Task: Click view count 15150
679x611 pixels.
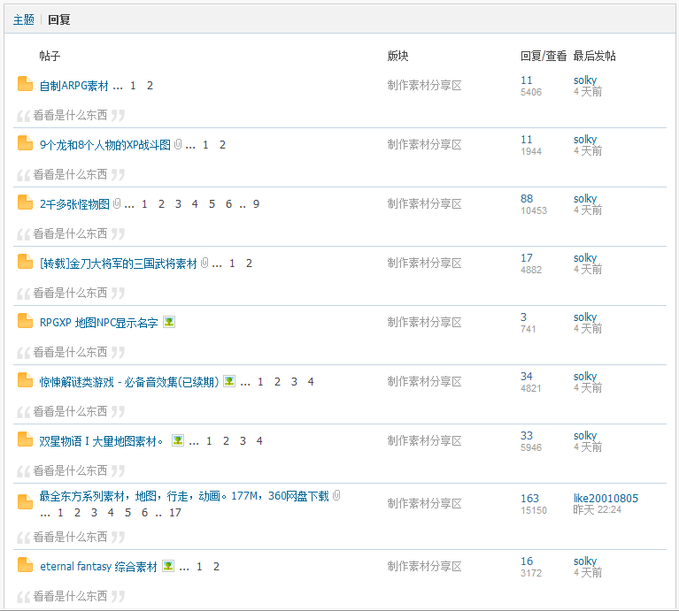Action: [x=534, y=510]
